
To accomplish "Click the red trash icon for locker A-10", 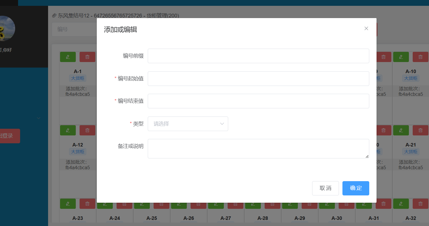I will [x=421, y=57].
